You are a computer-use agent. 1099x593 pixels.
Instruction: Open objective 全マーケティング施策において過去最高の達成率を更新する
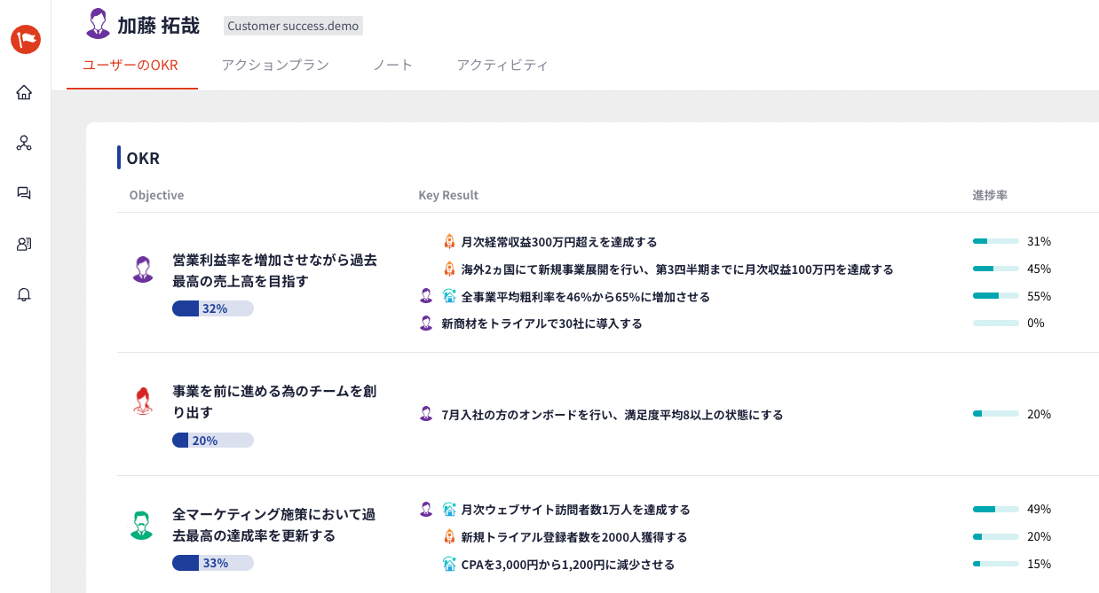(274, 526)
